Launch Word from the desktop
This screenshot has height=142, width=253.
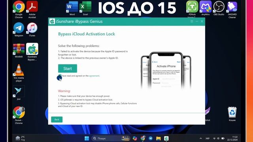pos(72,8)
